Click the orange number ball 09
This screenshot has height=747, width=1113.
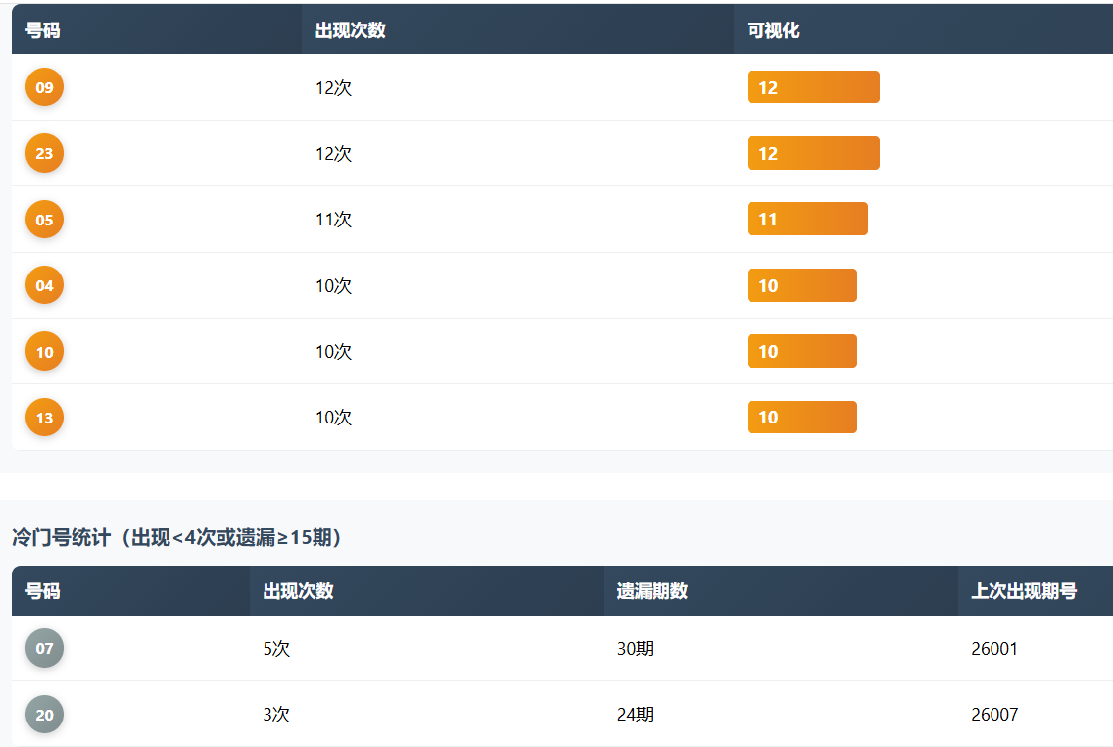(x=44, y=87)
